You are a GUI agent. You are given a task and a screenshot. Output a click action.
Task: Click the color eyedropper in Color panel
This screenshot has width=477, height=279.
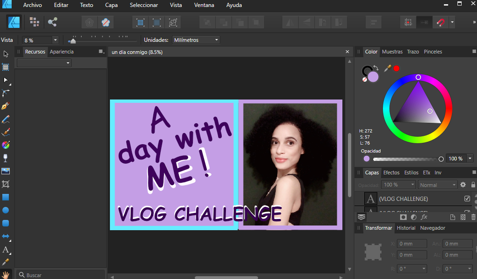coord(388,69)
